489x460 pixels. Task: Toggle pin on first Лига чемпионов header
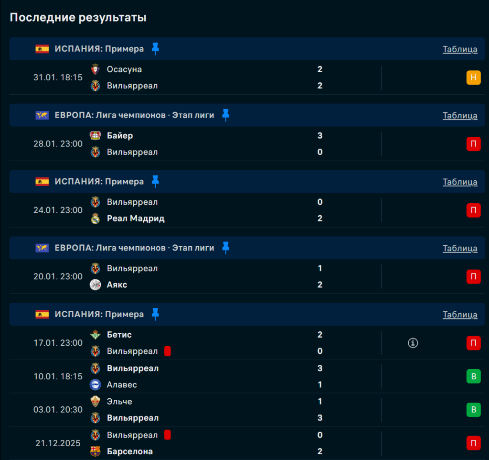[226, 115]
